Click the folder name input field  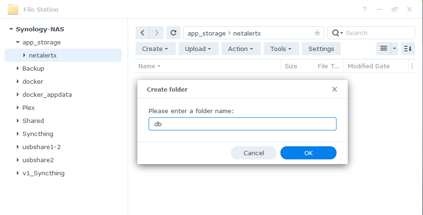pos(242,124)
